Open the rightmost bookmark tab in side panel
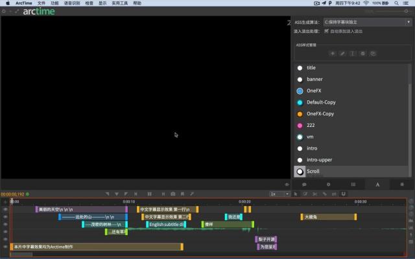 point(402,185)
